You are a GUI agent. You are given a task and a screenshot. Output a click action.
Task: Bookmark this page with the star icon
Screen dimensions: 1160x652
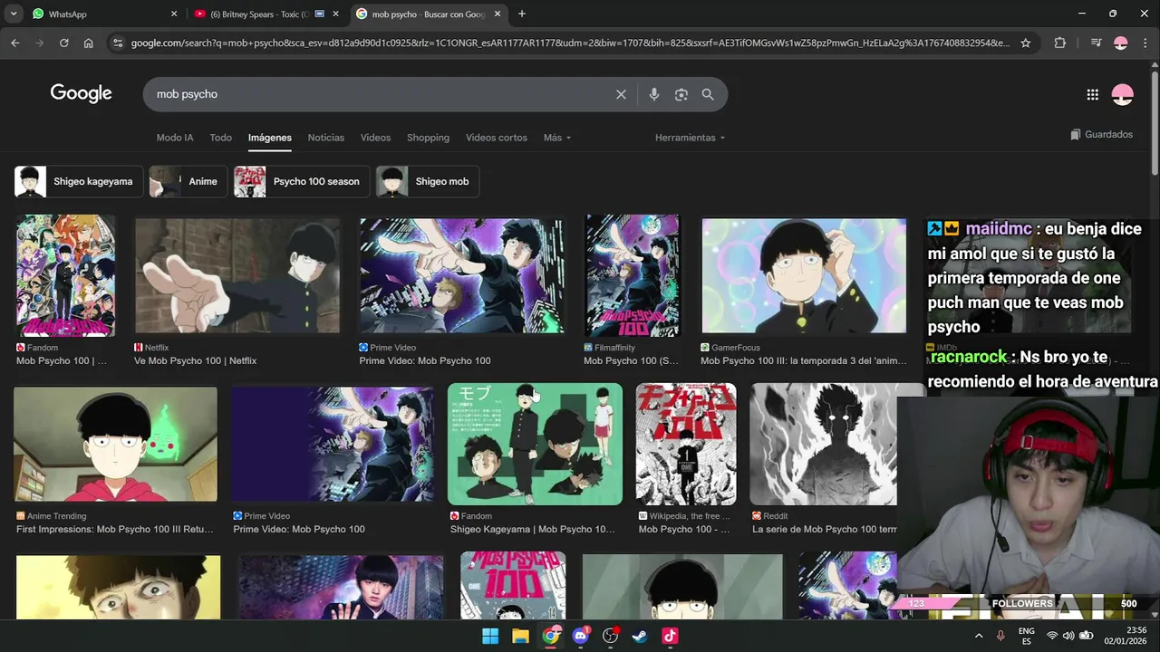[x=1026, y=43]
